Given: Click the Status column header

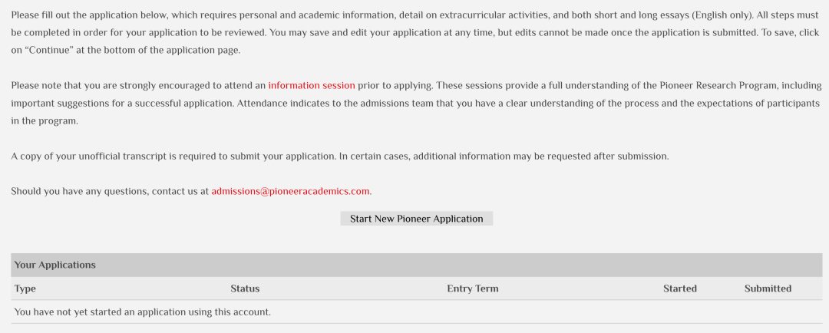Looking at the screenshot, I should tap(245, 288).
